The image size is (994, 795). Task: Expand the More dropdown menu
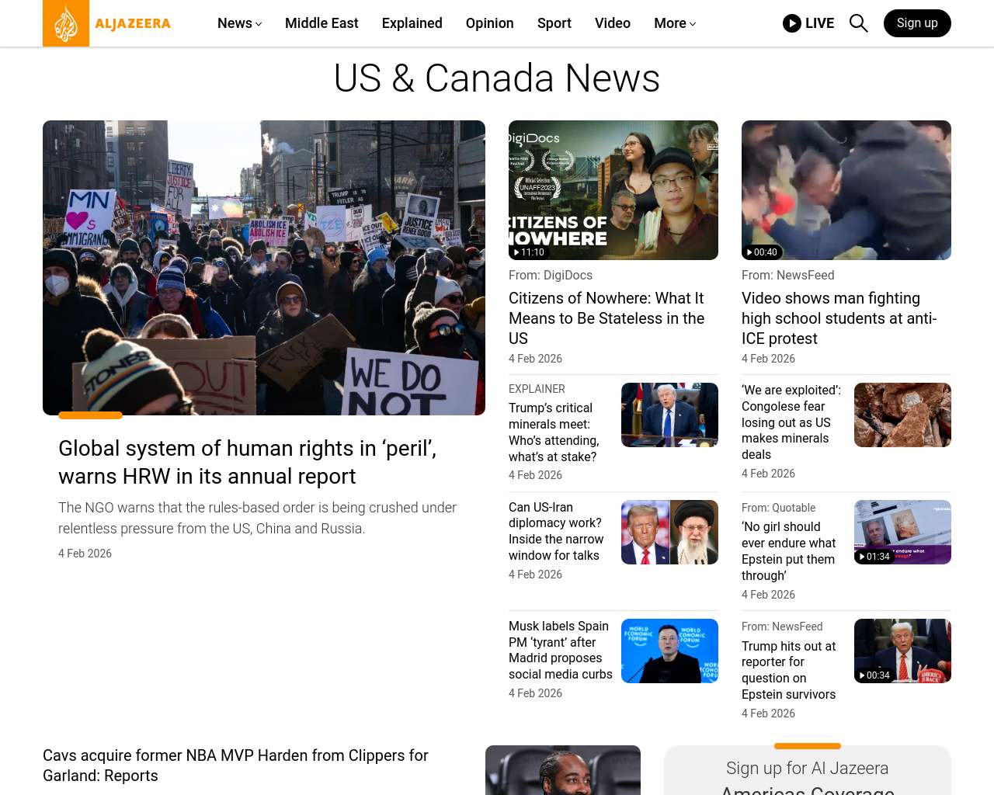675,23
